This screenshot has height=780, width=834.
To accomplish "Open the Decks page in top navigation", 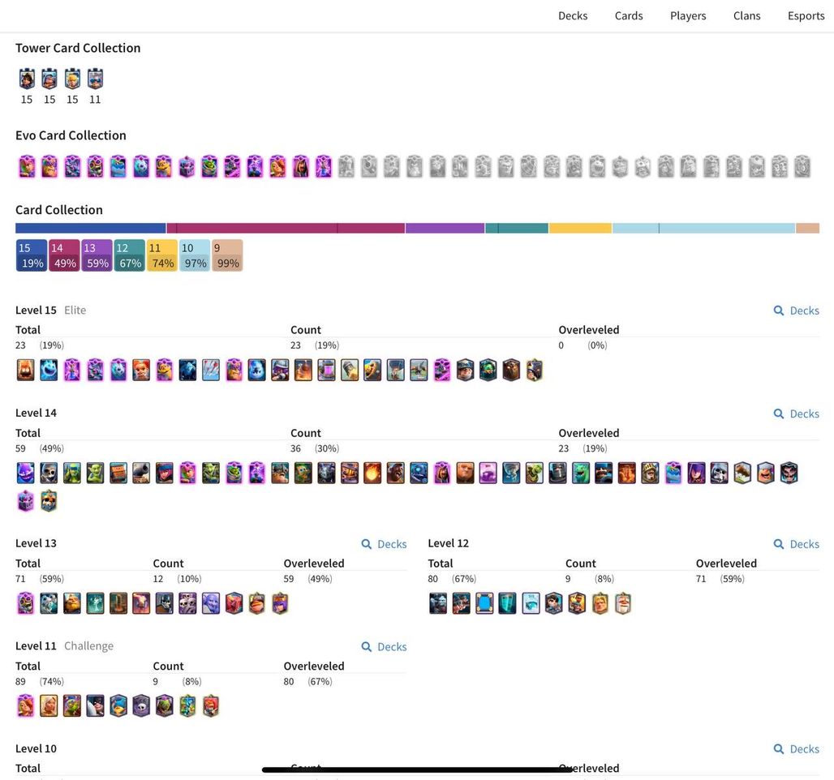I will coord(572,16).
